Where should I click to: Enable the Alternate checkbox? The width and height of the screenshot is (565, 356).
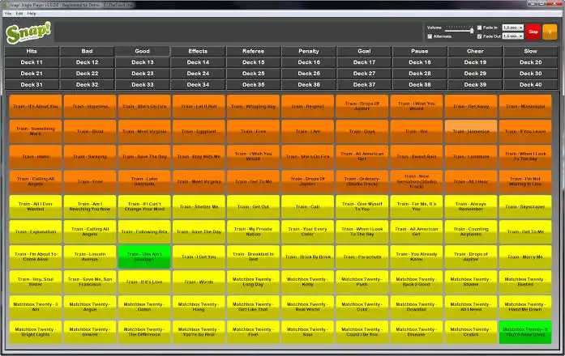click(x=430, y=36)
